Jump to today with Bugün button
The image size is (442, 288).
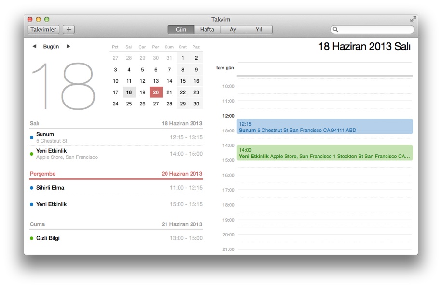(x=51, y=47)
